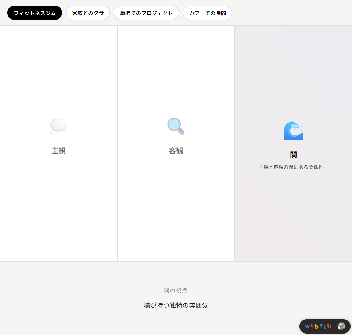Click the gray top bar right of the tabs
Image resolution: width=352 pixels, height=335 pixels.
(294, 13)
